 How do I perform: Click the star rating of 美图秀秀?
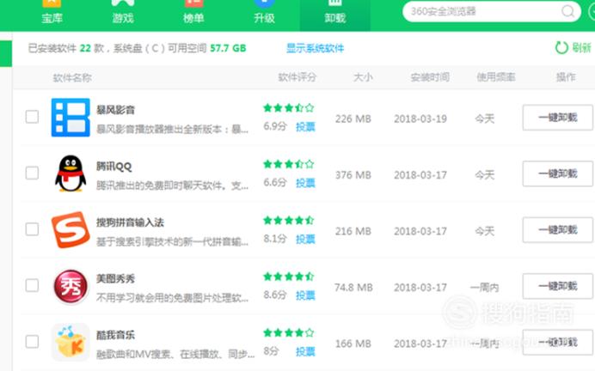pos(289,277)
